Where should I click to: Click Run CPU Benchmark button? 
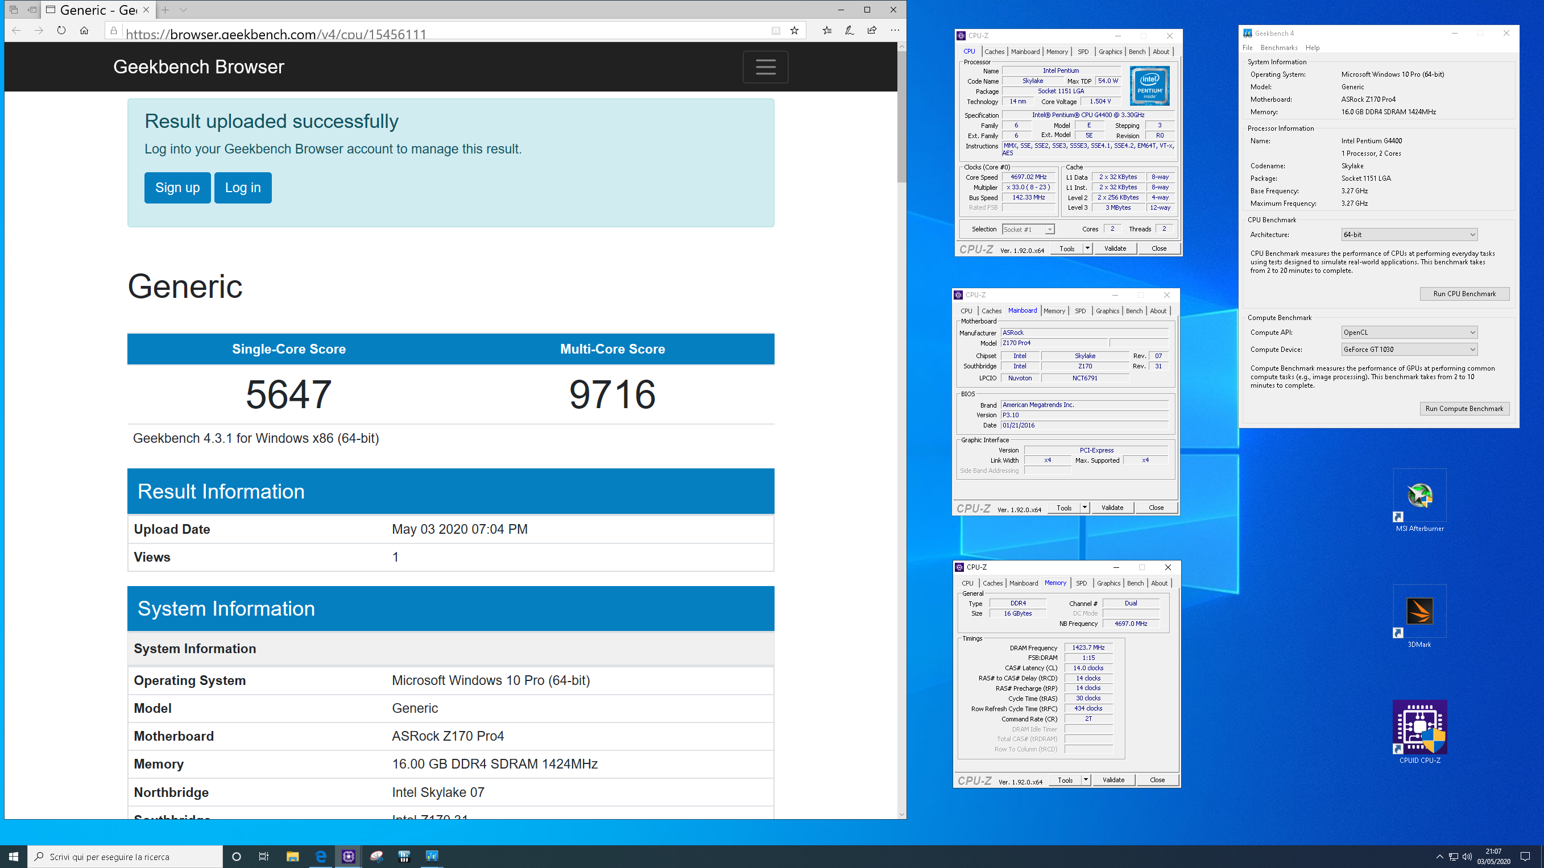point(1464,293)
